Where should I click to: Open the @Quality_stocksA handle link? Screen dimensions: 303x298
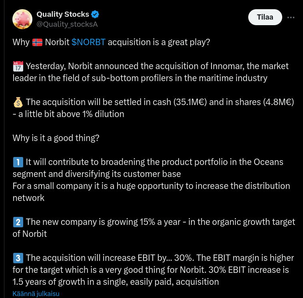[x=67, y=24]
